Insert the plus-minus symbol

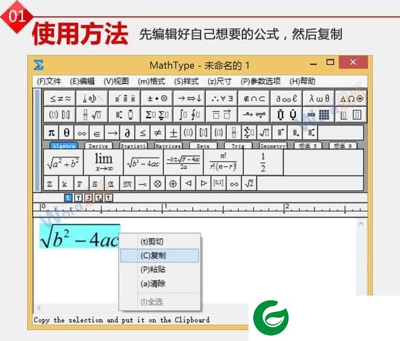click(x=173, y=133)
